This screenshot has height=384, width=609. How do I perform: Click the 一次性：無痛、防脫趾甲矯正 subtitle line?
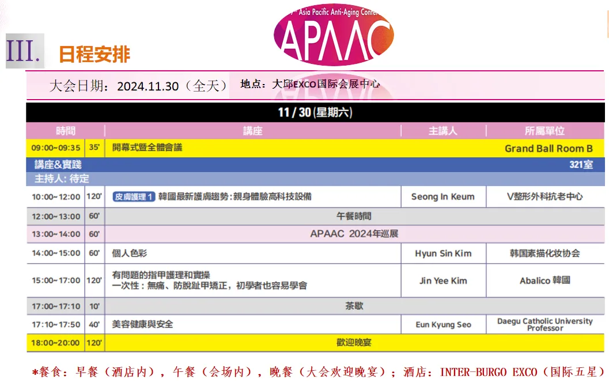[x=209, y=286]
